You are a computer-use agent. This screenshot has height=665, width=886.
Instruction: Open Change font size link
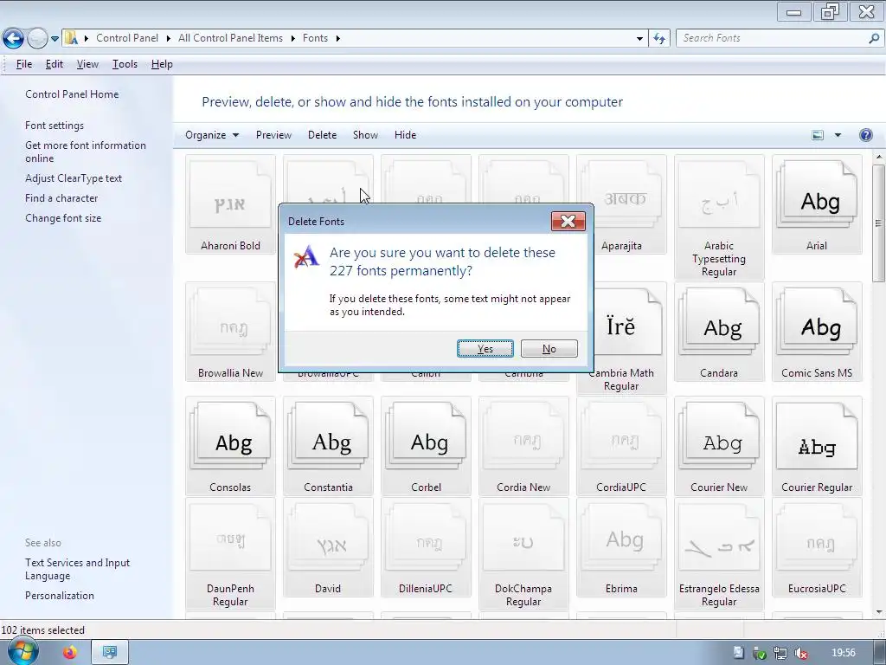pos(62,217)
